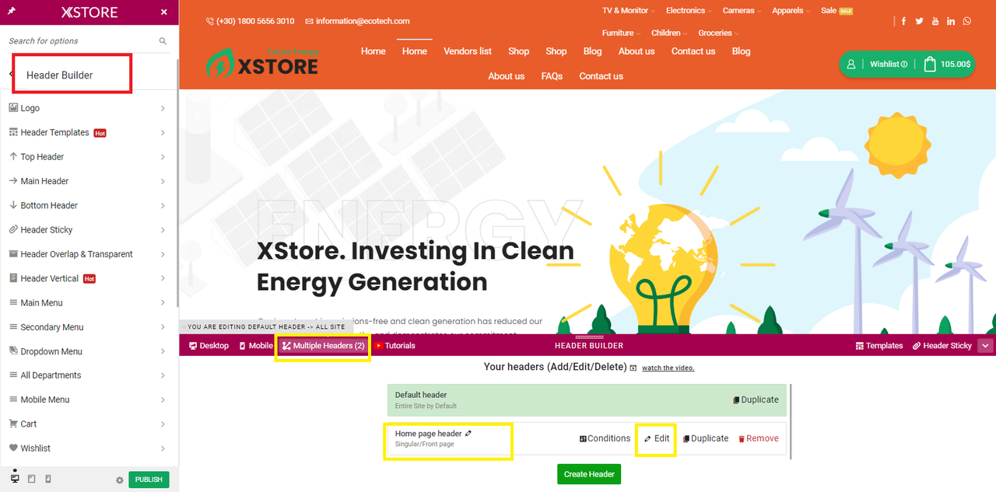Click Vendors list in main menu
Image resolution: width=996 pixels, height=492 pixels.
click(468, 51)
